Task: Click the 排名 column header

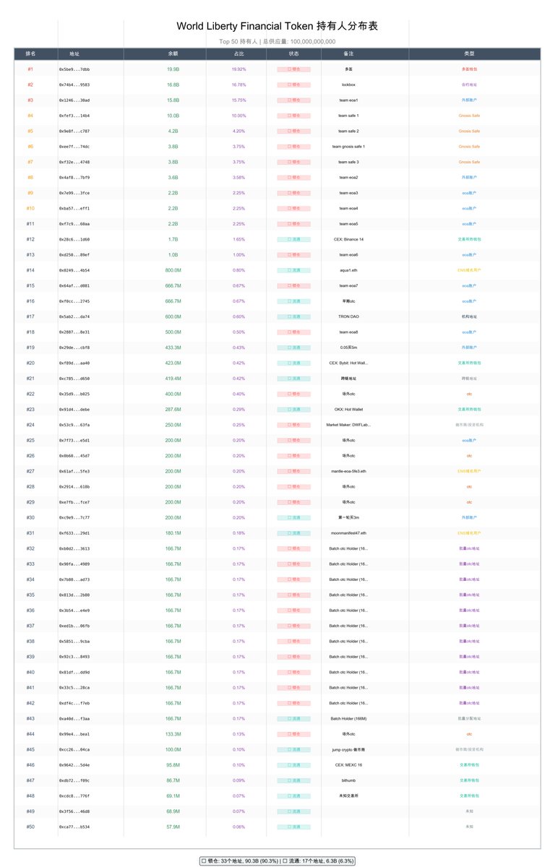Action: click(30, 53)
